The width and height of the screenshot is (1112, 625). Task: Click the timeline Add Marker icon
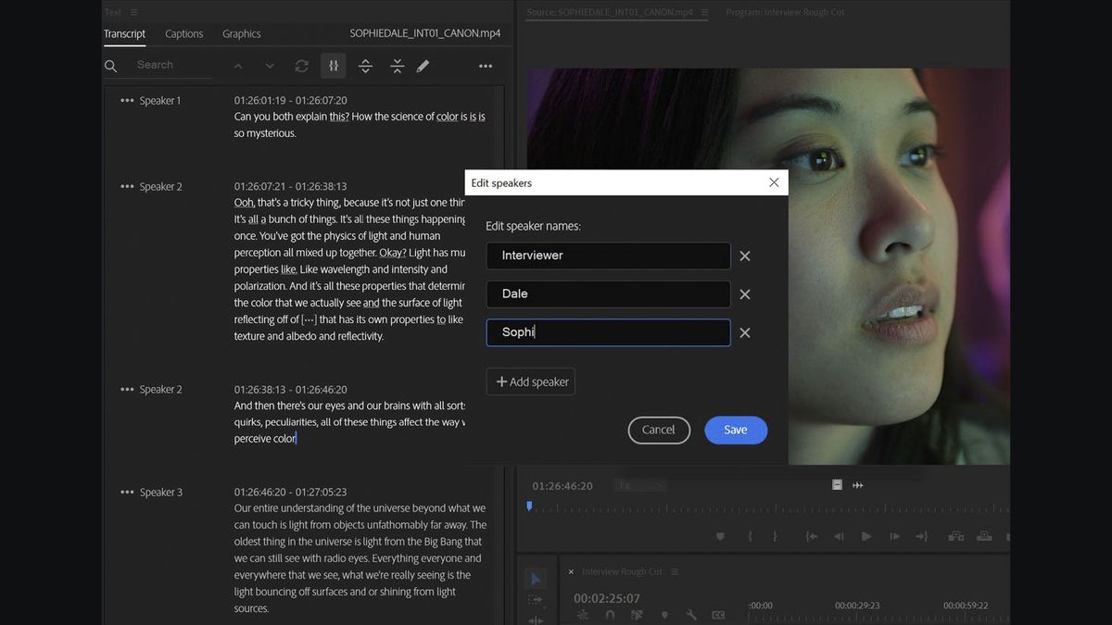click(x=663, y=615)
